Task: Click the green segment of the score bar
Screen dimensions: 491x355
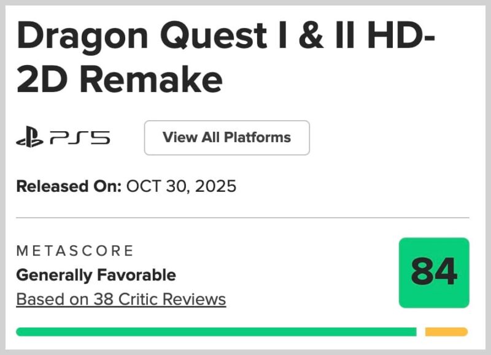Action: 215,331
